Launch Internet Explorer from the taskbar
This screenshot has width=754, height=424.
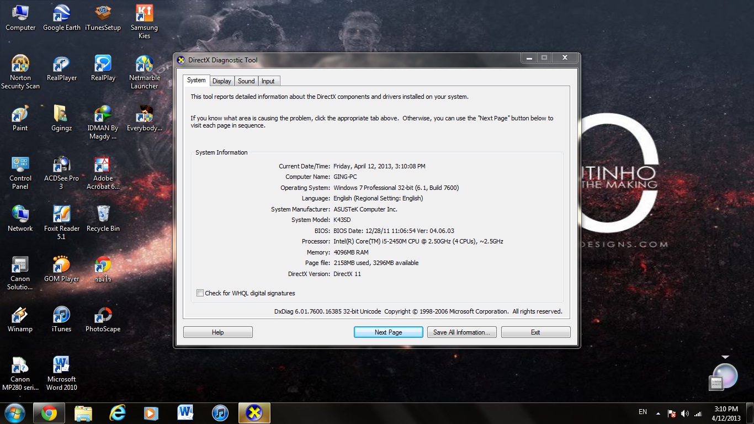pos(118,413)
